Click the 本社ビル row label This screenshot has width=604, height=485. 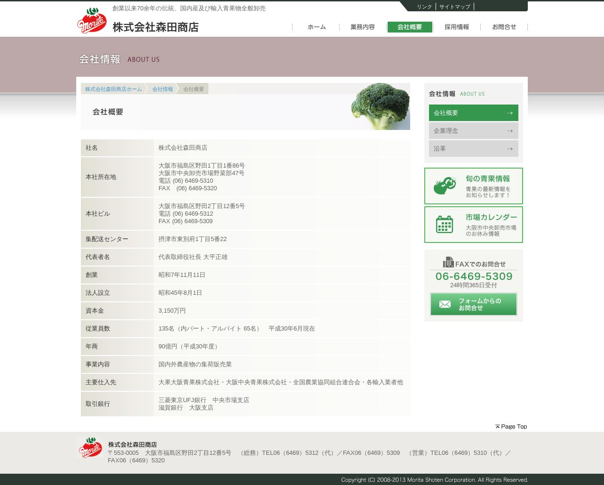coord(98,214)
